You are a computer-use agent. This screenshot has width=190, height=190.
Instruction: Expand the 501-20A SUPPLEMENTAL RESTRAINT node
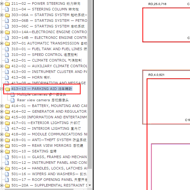click(x=2, y=185)
